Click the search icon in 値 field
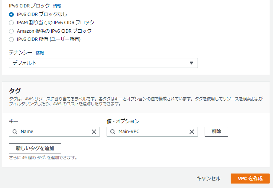 coord(113,132)
